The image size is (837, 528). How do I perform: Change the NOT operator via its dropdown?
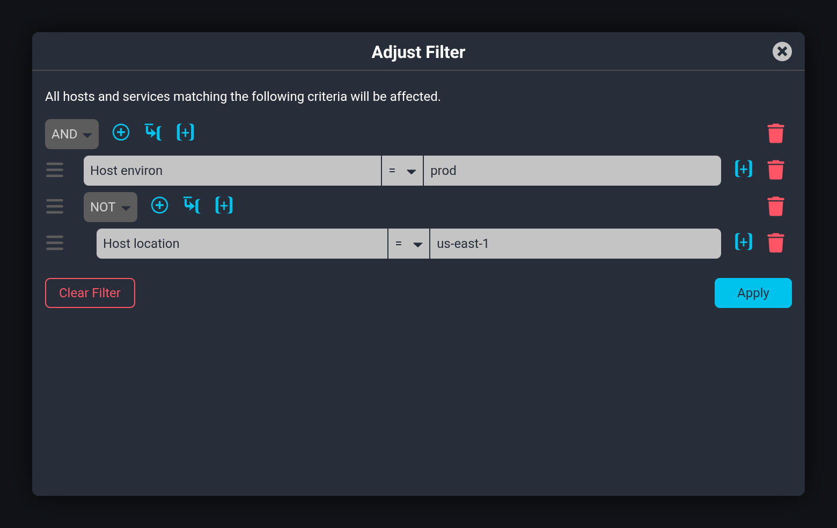click(110, 207)
